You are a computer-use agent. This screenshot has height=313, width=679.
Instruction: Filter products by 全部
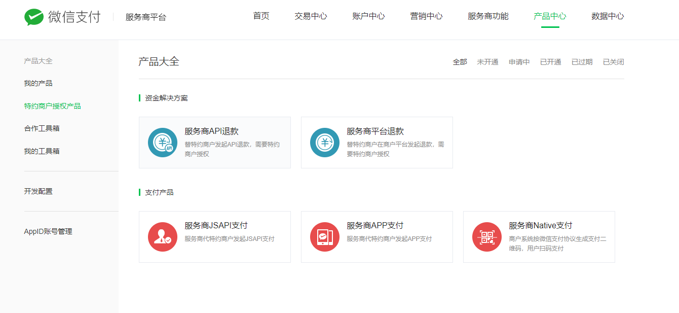[x=460, y=62]
